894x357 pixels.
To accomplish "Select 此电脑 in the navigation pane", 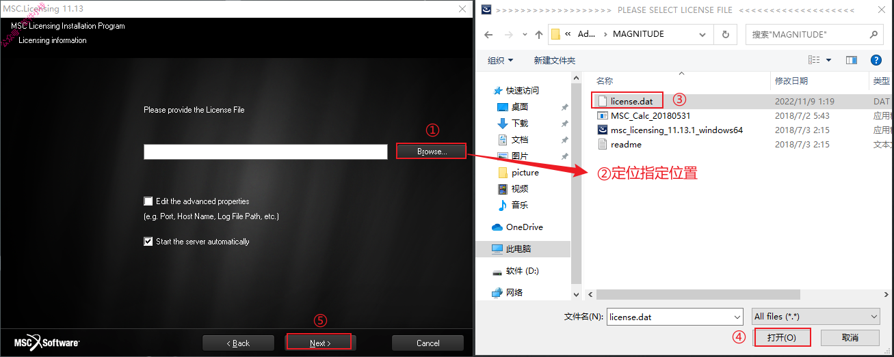I will pyautogui.click(x=523, y=249).
